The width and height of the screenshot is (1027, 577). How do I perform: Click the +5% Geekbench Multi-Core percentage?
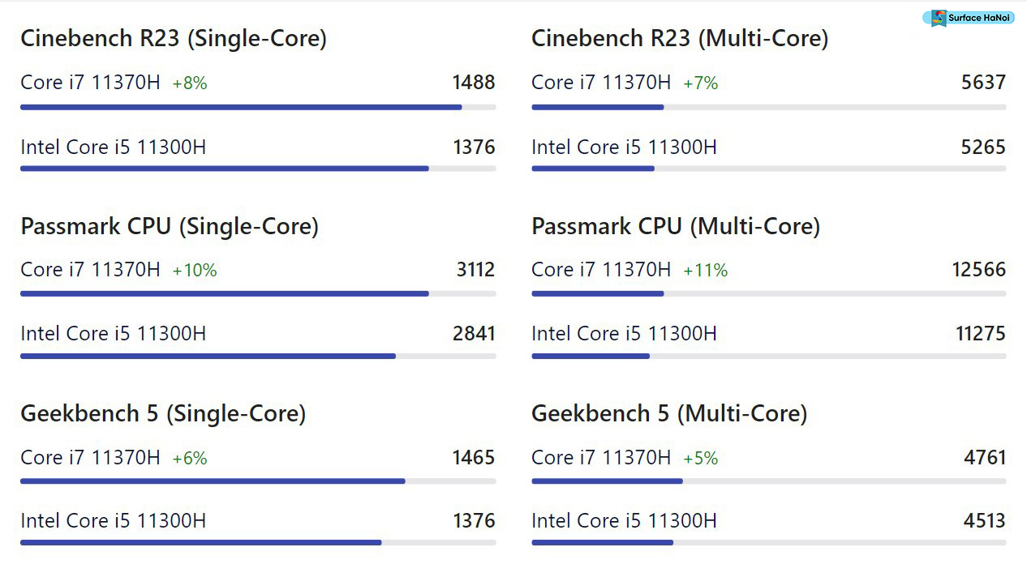tap(700, 458)
